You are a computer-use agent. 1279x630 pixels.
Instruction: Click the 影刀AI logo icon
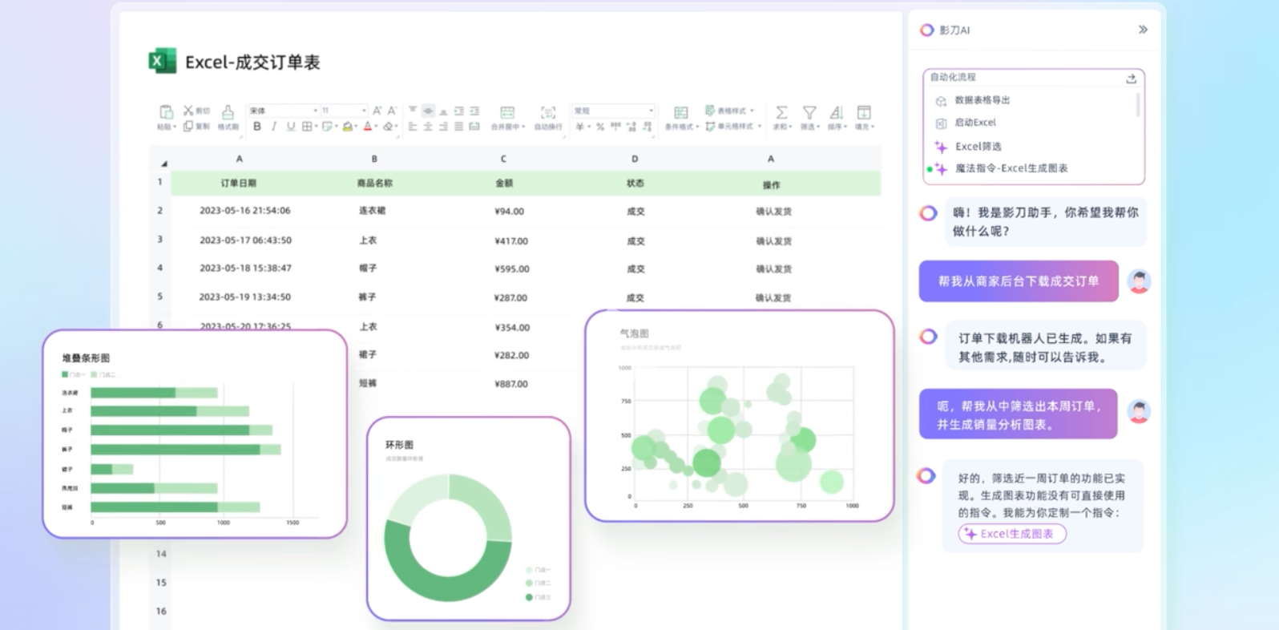[926, 30]
